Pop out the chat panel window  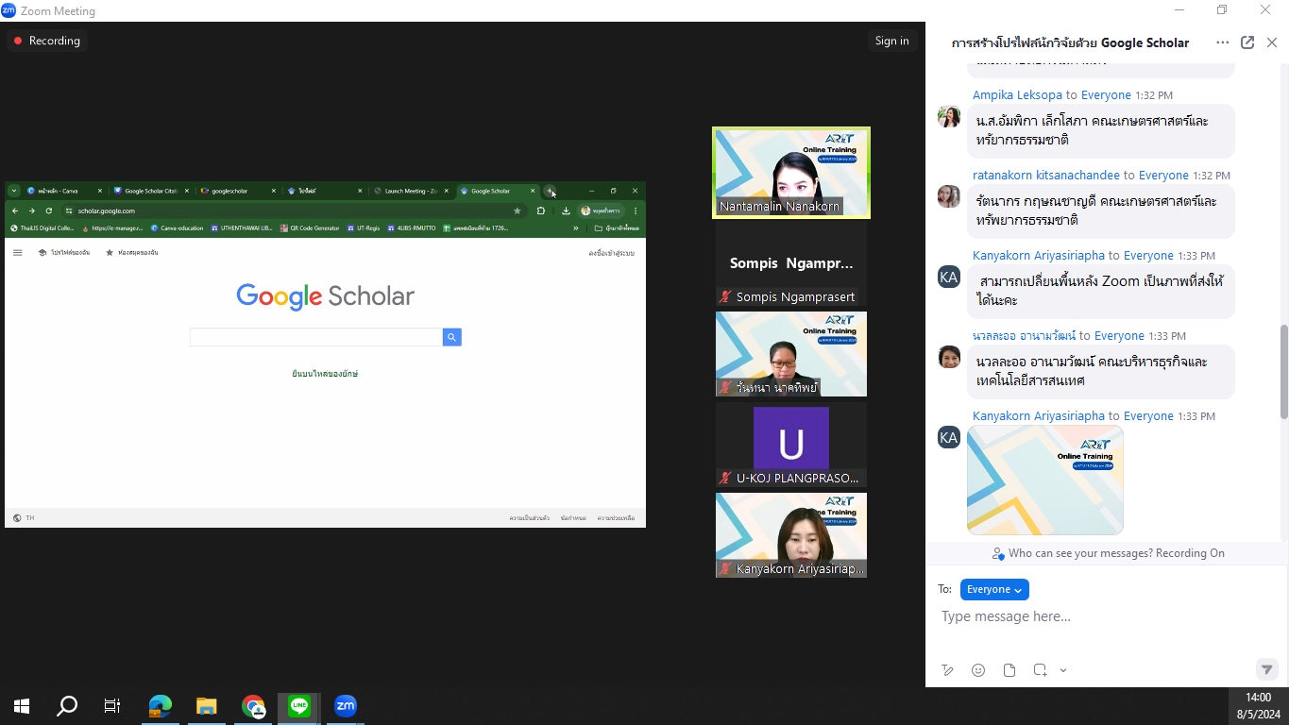[x=1247, y=42]
